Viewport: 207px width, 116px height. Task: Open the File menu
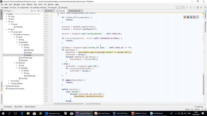[2, 4]
